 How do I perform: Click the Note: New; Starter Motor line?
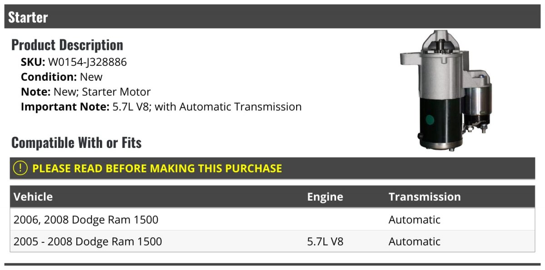coord(86,92)
